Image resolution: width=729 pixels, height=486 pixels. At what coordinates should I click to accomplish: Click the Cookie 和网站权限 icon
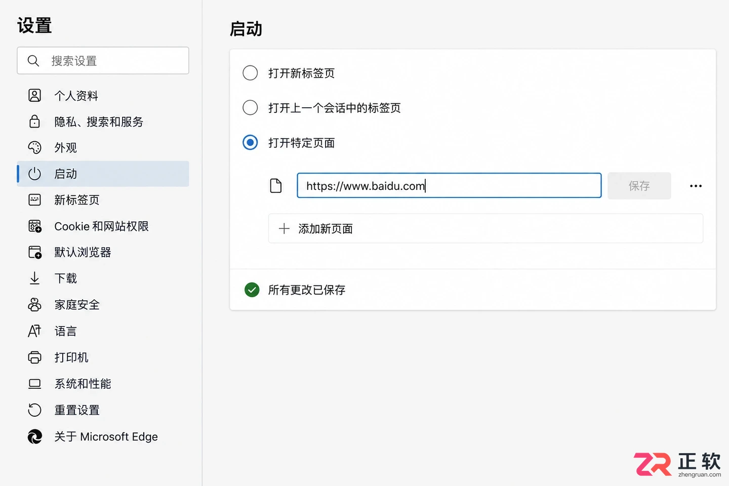tap(34, 226)
